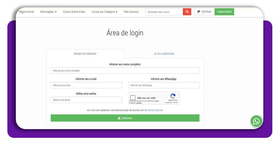Open the Termos de Uso link
Screen dimensions: 280x146
155,110
